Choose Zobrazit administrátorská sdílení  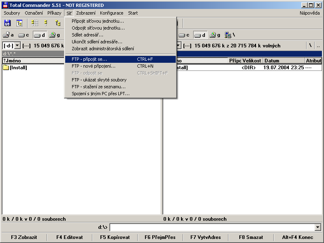121,48
